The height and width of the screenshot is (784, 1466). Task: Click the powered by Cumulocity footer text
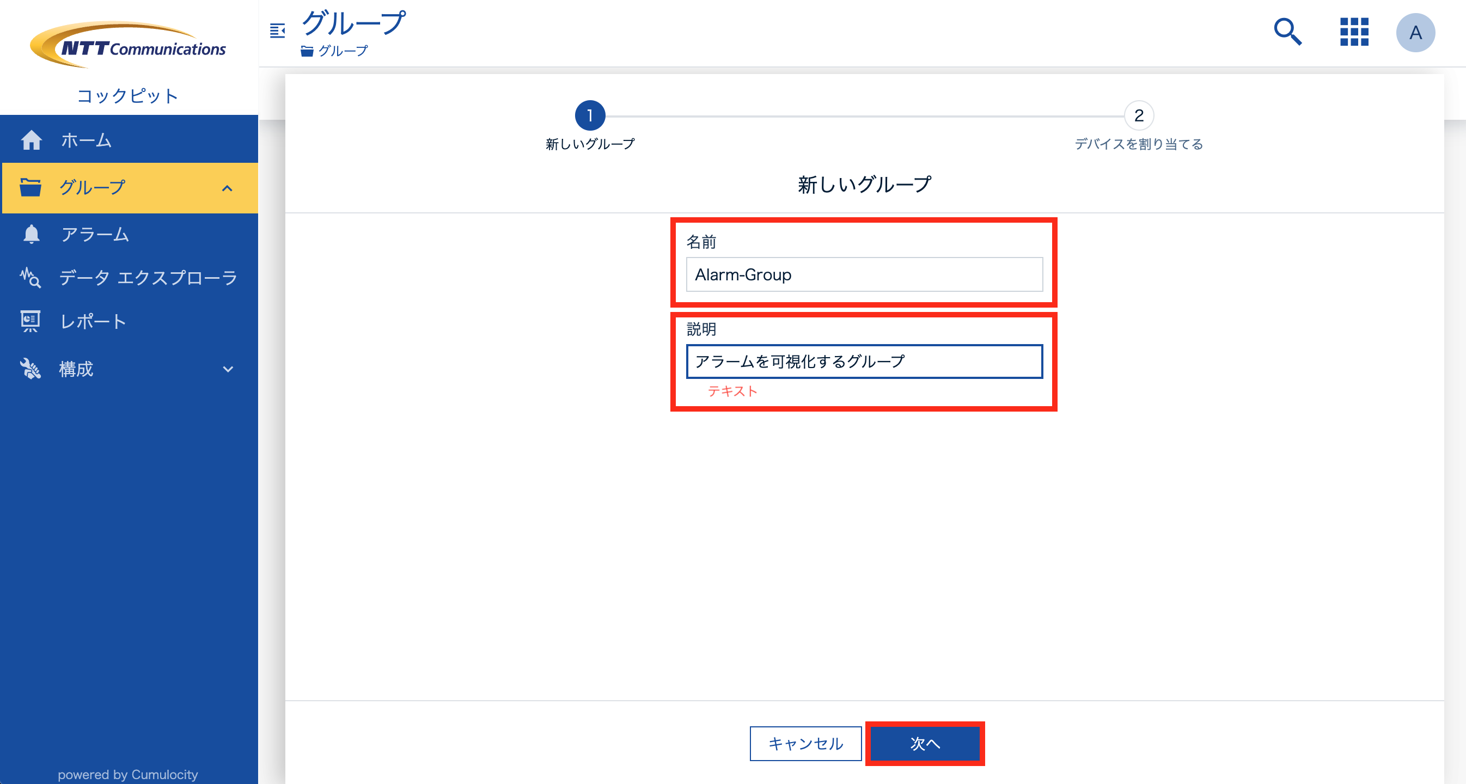(x=127, y=774)
